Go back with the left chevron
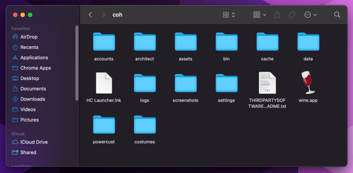 click(90, 15)
